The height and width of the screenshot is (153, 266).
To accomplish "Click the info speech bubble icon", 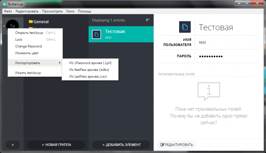I will [x=209, y=91].
